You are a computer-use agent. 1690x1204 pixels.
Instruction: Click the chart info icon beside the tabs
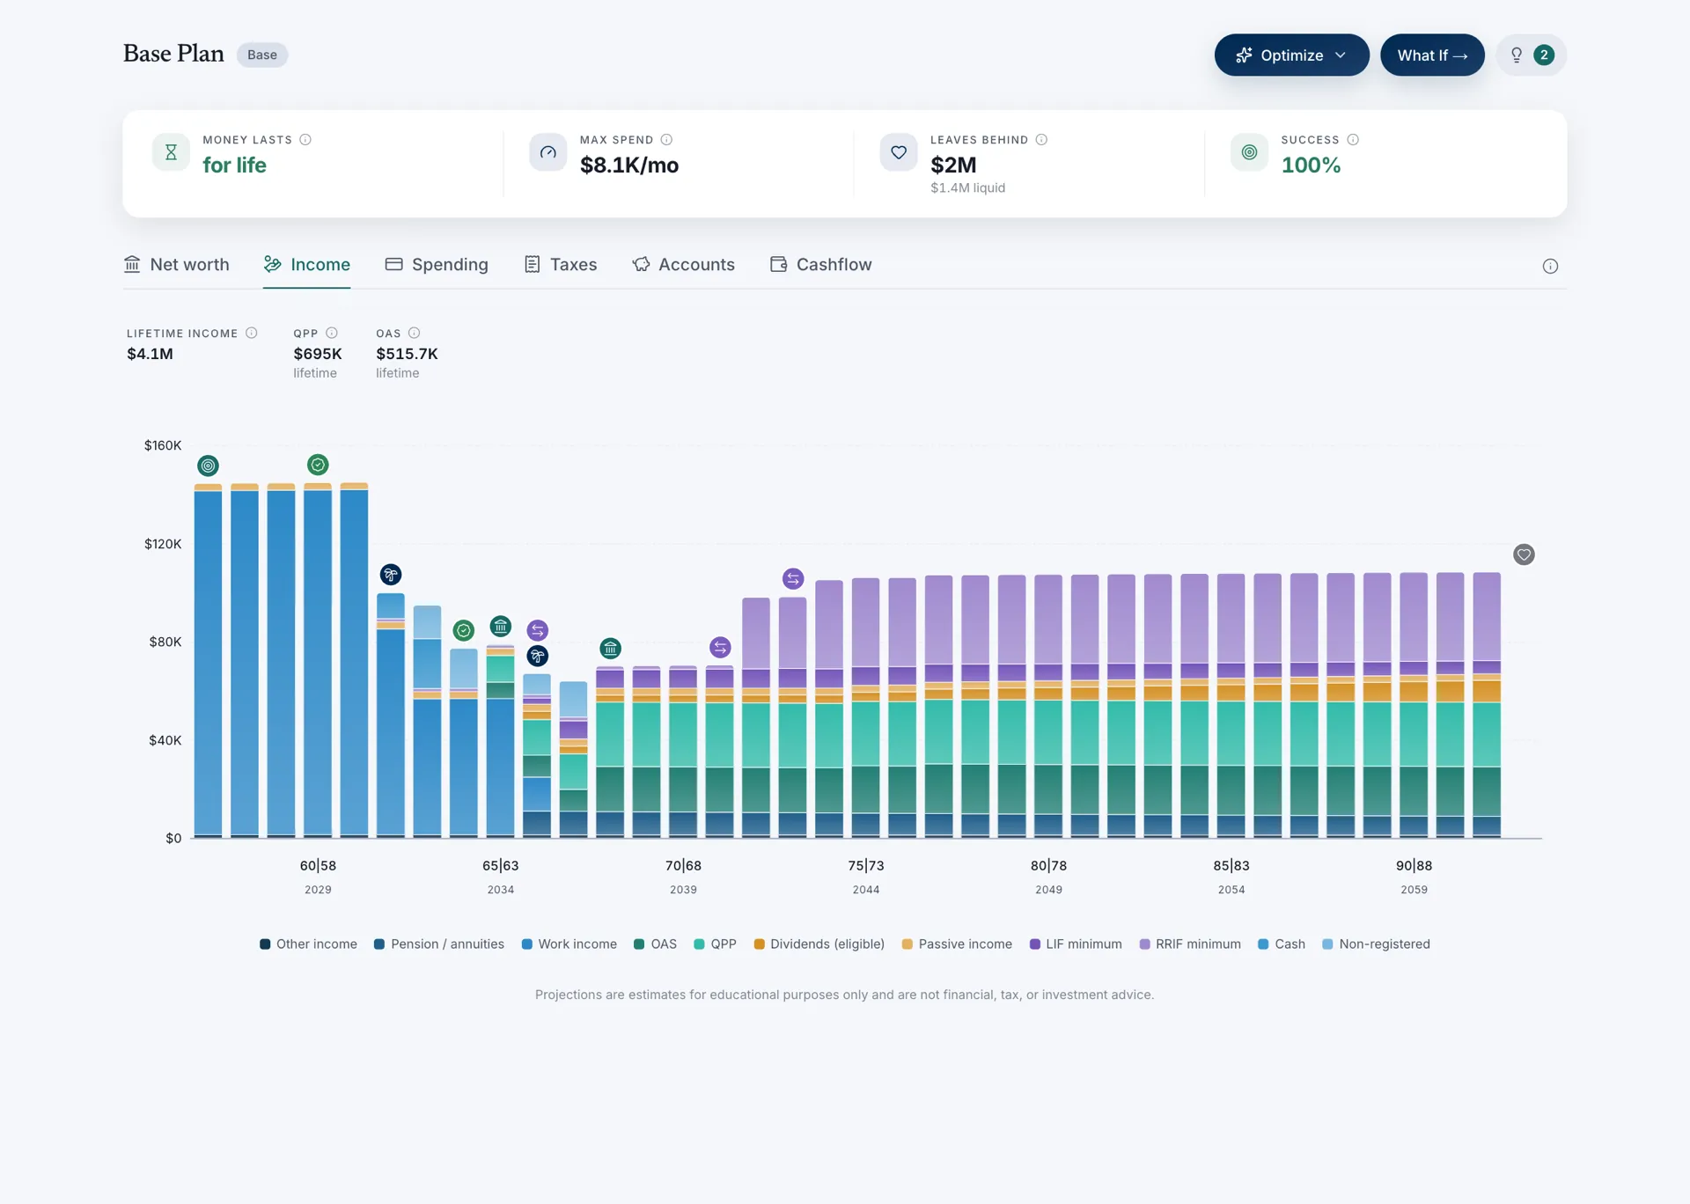[1550, 267]
